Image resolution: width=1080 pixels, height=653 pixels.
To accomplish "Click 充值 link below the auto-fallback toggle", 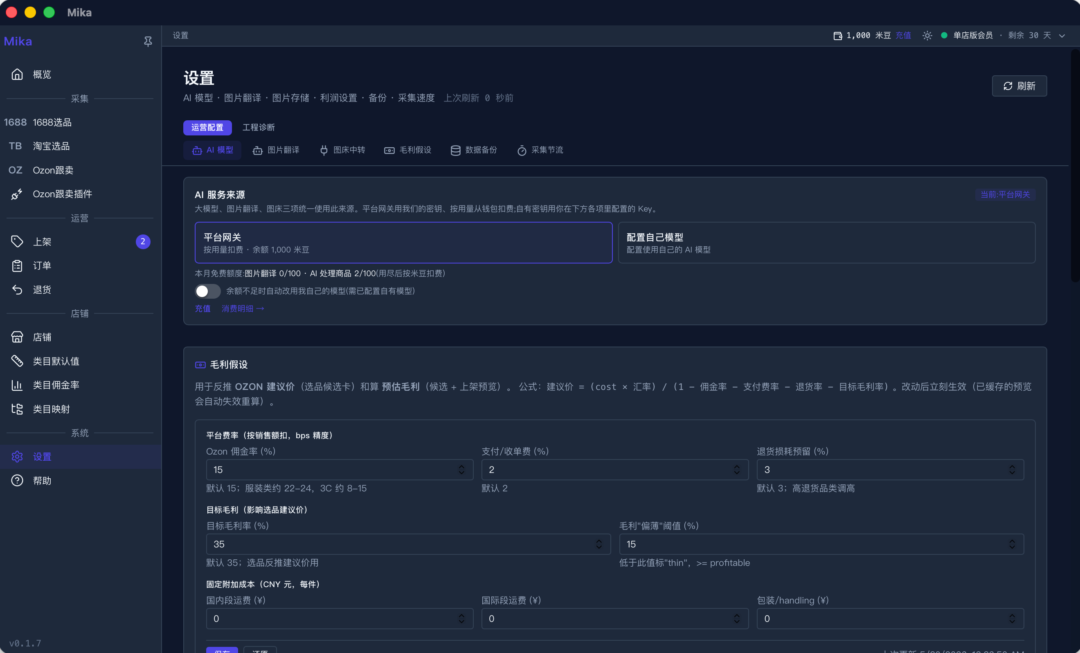I will (202, 308).
